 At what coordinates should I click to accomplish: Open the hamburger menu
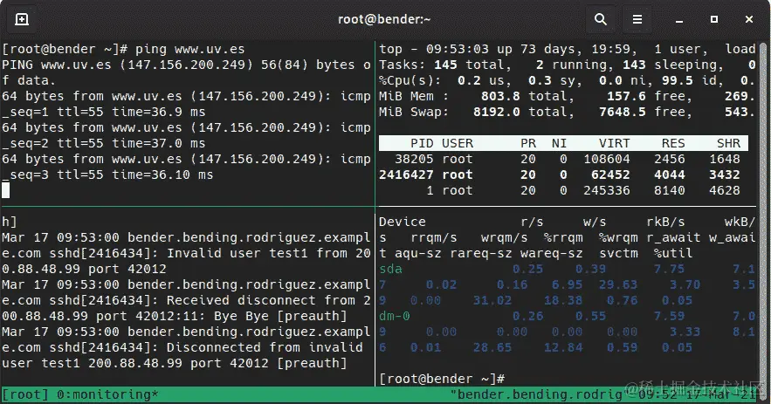tap(637, 19)
